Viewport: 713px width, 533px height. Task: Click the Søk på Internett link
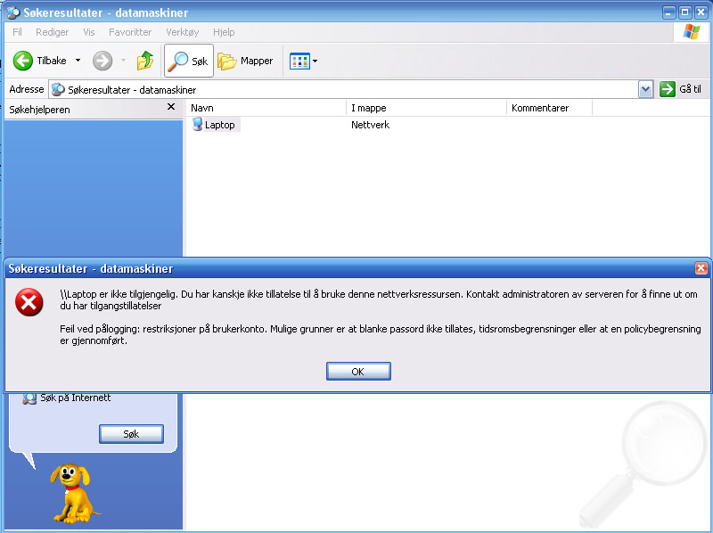(76, 398)
